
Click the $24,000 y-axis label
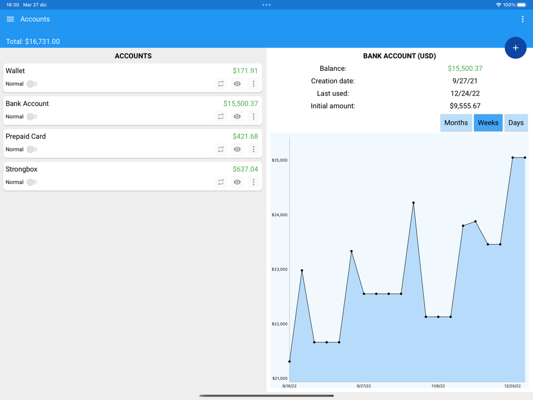(279, 215)
